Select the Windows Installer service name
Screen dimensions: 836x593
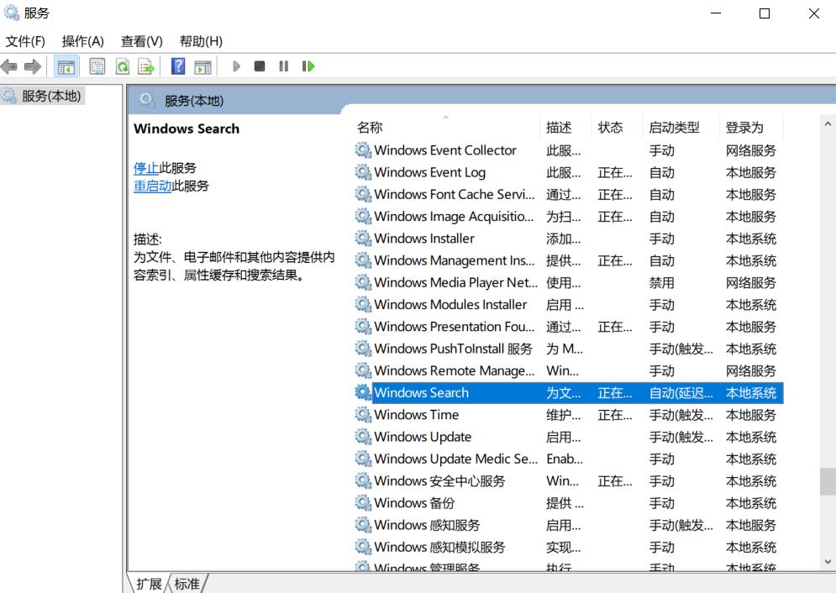(x=424, y=239)
